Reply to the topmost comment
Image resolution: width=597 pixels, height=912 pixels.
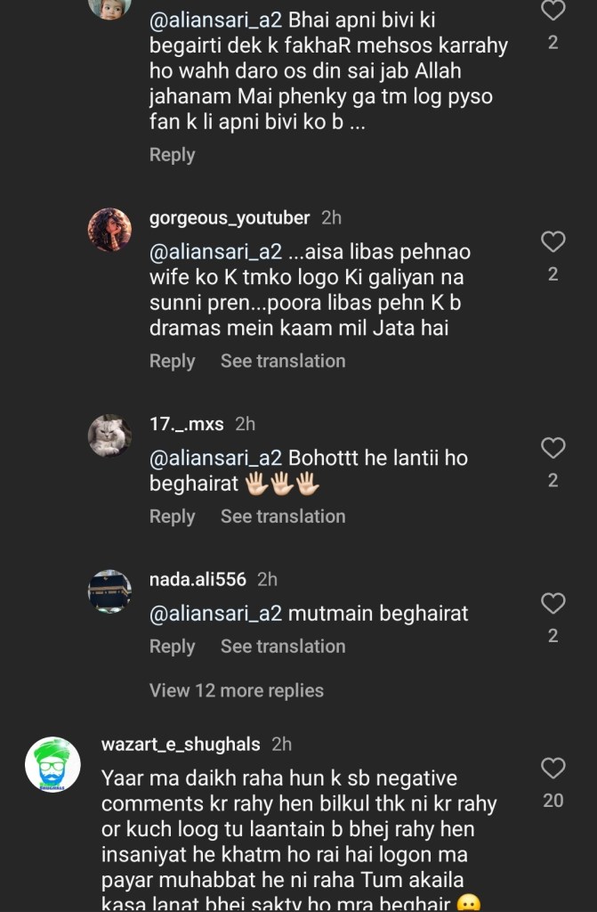tap(172, 154)
